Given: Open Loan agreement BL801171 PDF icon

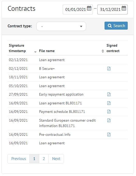Looking at the screenshot, I should (109, 103).
